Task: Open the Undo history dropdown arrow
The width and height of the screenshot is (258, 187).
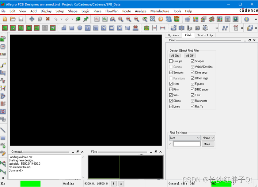Action: click(61, 19)
